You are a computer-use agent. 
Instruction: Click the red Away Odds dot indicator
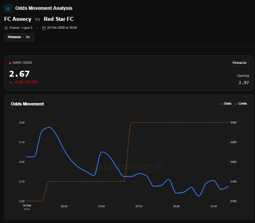coord(10,63)
